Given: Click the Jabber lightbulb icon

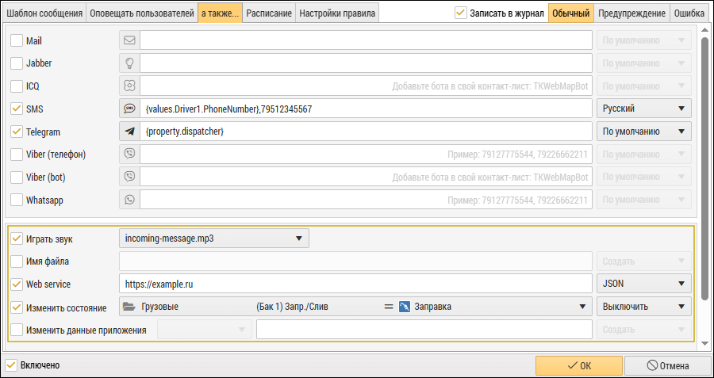Looking at the screenshot, I should (x=129, y=63).
